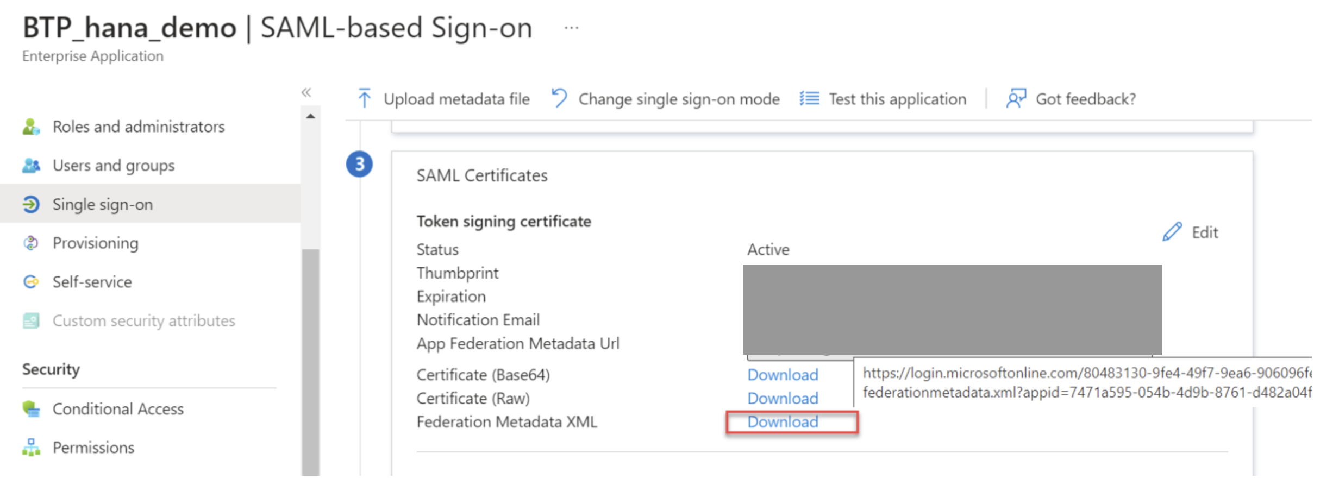The image size is (1339, 491).
Task: Click Got feedback?
Action: click(1071, 99)
